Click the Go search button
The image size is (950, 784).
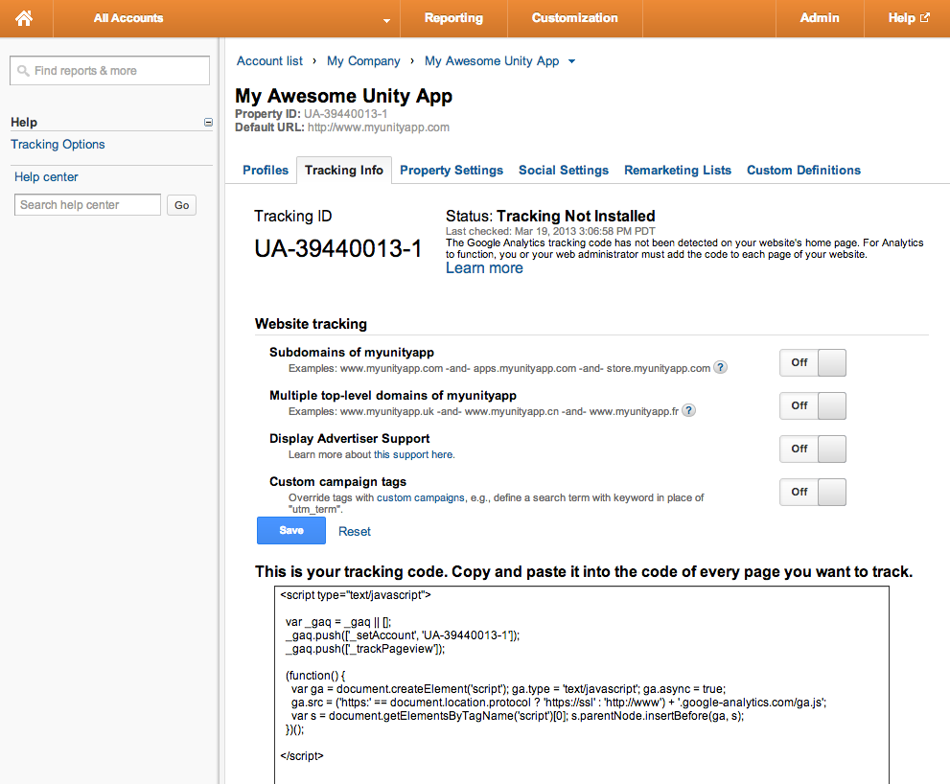(x=182, y=205)
